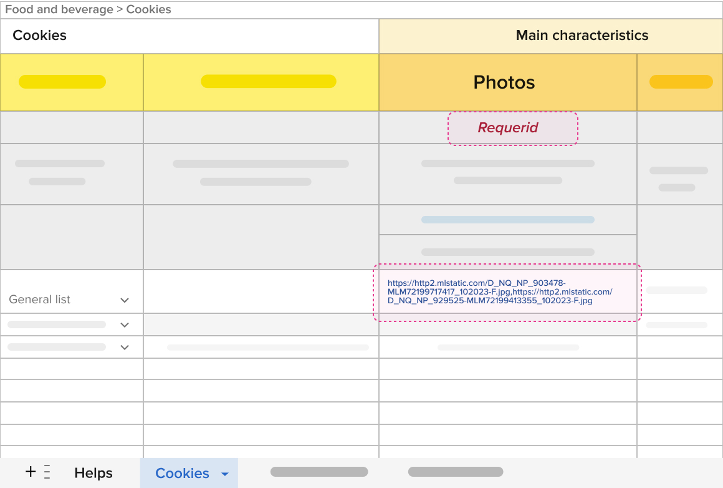Open the dropdown chevron directly below General list
This screenshot has width=723, height=488.
(125, 325)
